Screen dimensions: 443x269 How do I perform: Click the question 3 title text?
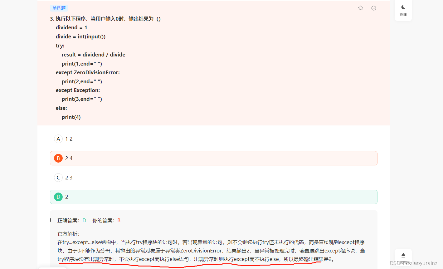click(105, 19)
